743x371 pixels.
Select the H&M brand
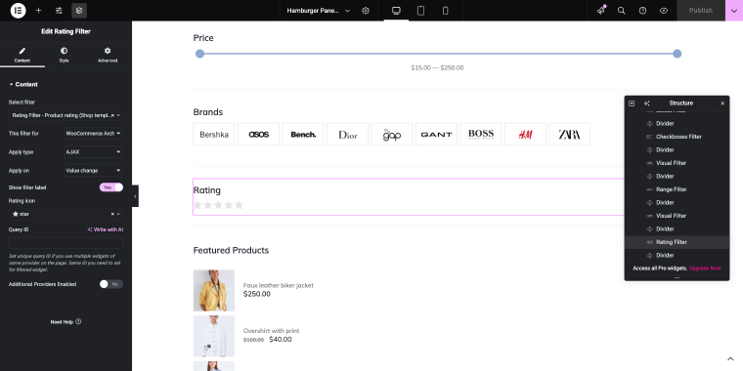click(525, 135)
